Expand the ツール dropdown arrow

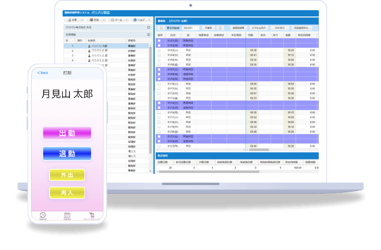(126, 20)
